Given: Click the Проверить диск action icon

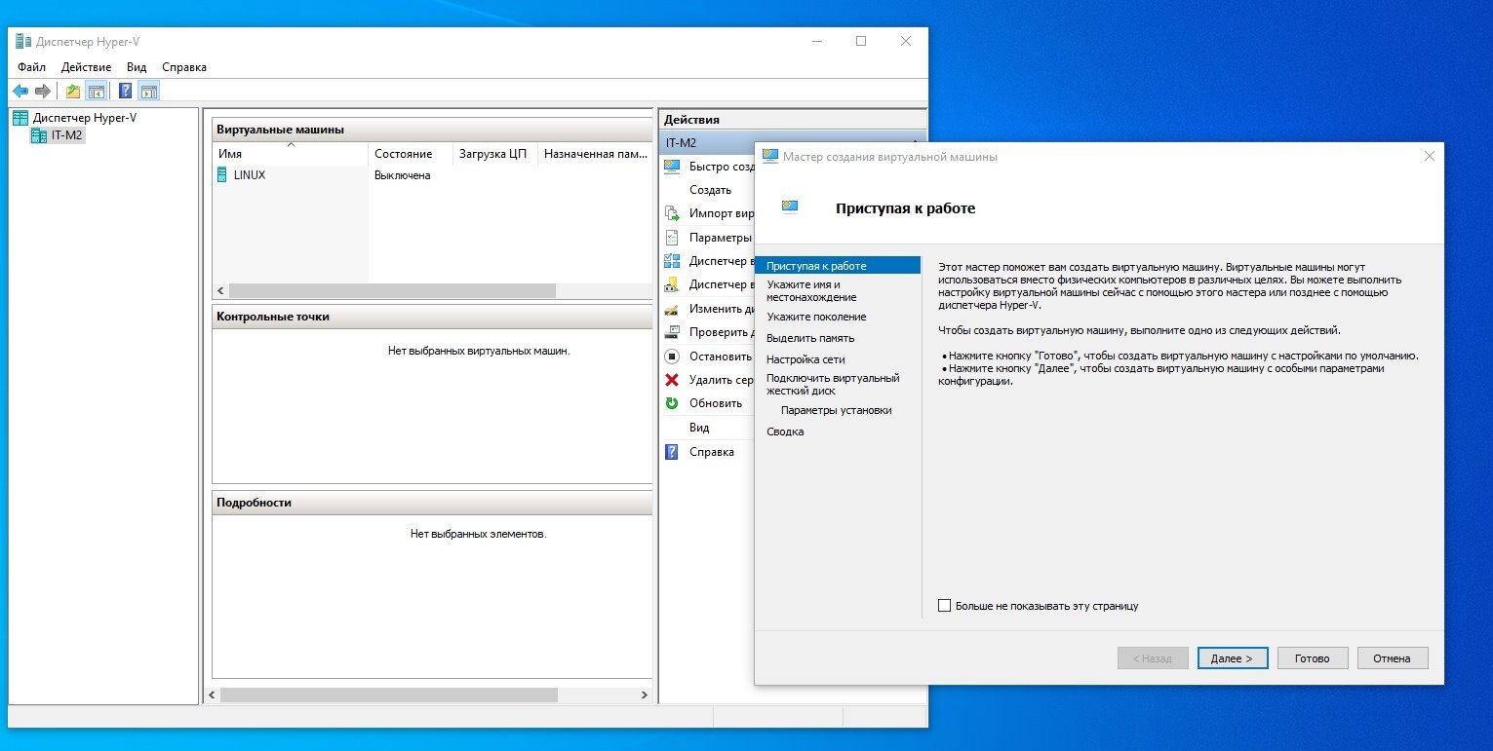Looking at the screenshot, I should click(672, 332).
